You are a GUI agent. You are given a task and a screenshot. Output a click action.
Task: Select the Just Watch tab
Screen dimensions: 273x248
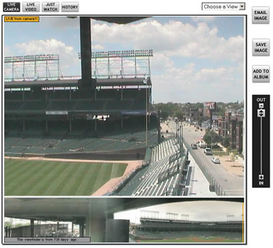51,7
